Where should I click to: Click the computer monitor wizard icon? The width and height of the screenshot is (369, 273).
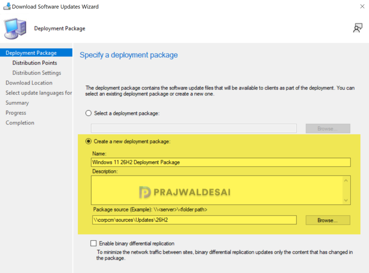click(x=15, y=28)
